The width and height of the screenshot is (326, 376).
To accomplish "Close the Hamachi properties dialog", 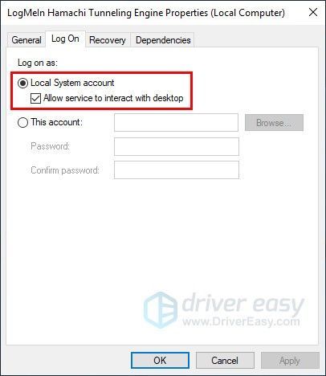I will point(313,12).
